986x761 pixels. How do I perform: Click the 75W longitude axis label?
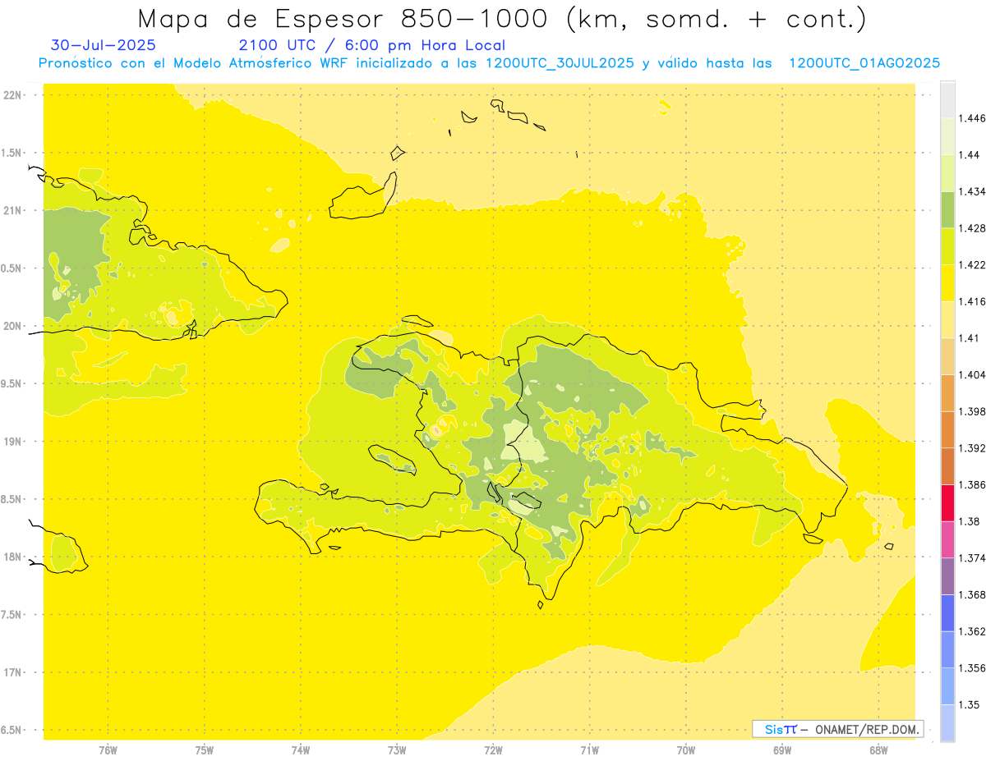[x=204, y=750]
